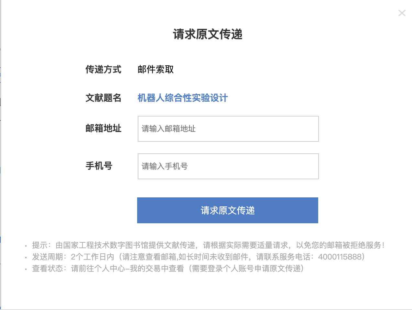Click the dialog heading 请求原文传递 at top

pos(208,34)
